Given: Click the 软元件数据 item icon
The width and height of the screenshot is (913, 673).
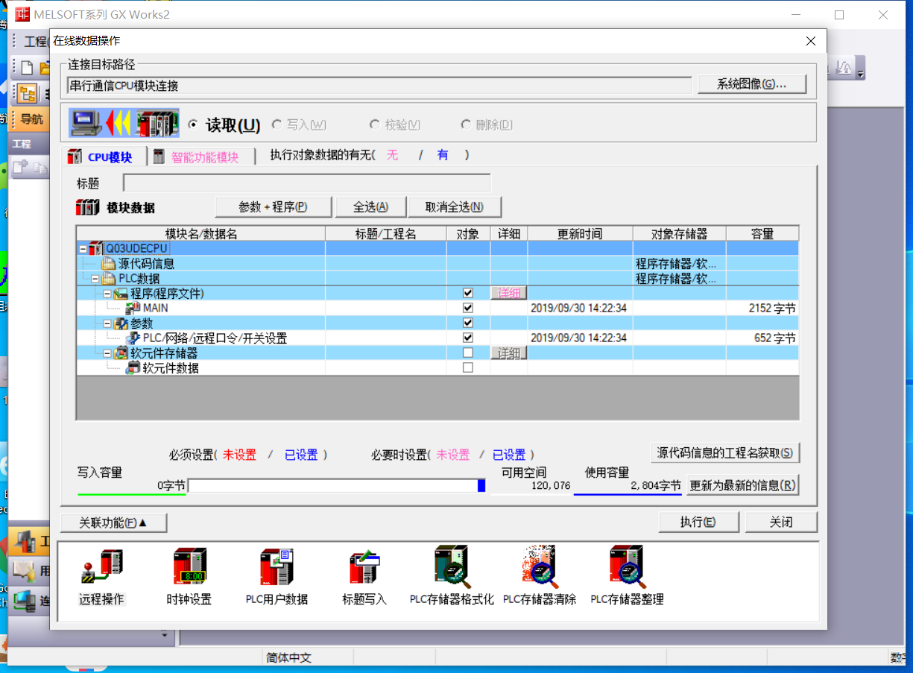Looking at the screenshot, I should click(x=133, y=367).
